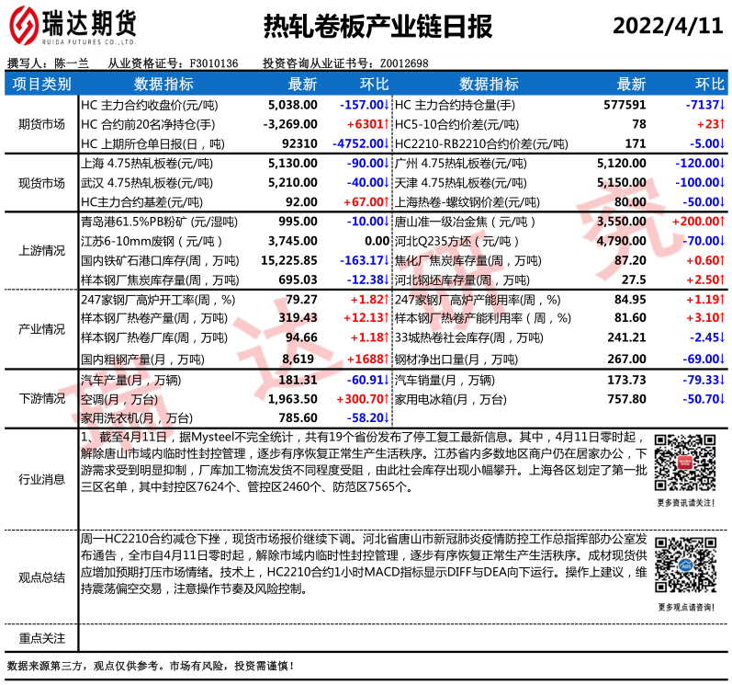The image size is (732, 685).
Task: Select the 现货市场 category cell
Action: click(x=41, y=182)
